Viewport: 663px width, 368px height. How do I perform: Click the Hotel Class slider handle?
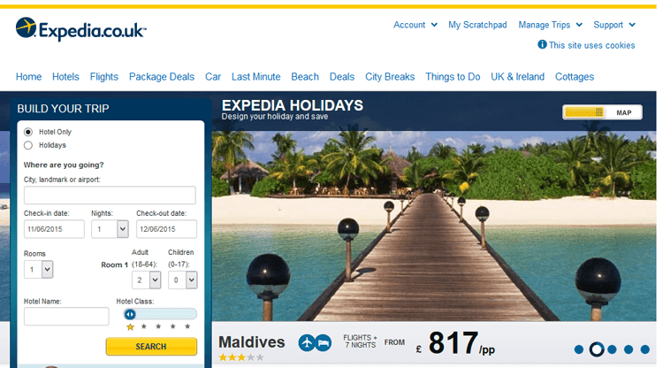(130, 314)
